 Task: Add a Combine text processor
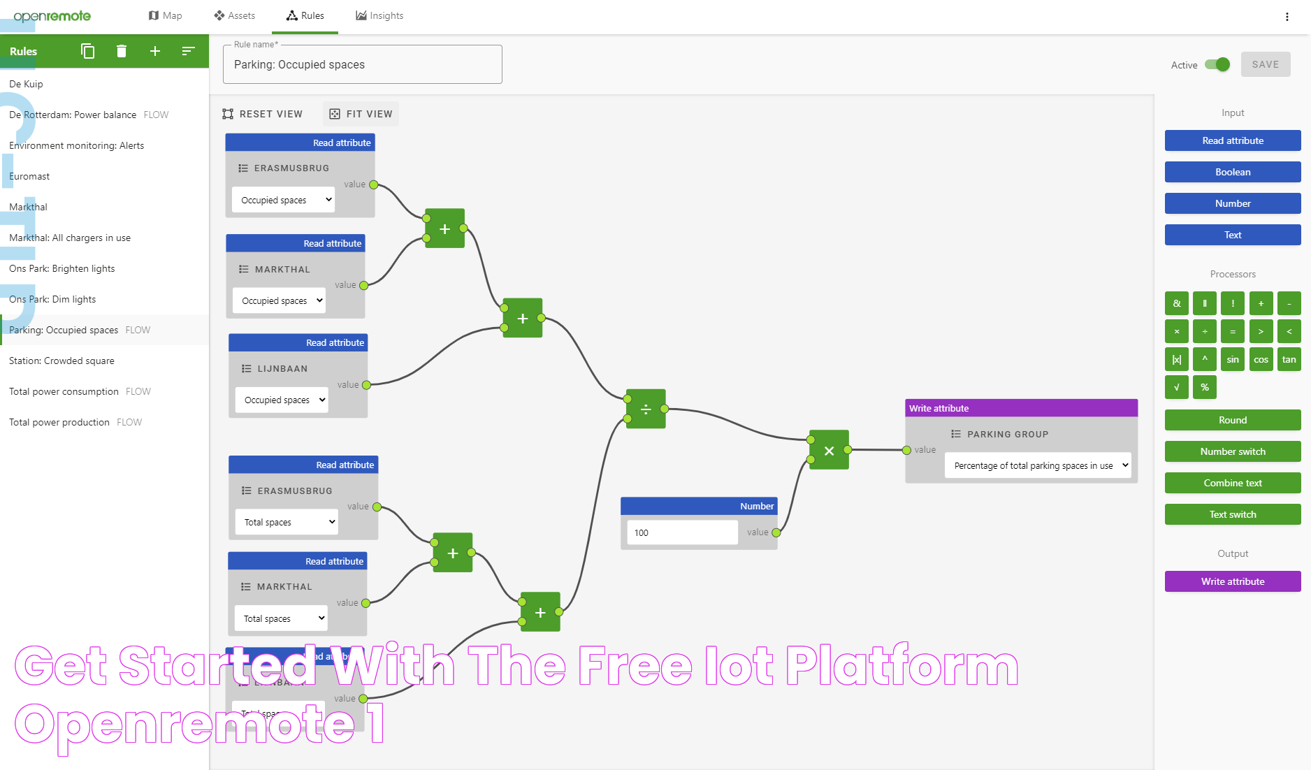[1233, 483]
